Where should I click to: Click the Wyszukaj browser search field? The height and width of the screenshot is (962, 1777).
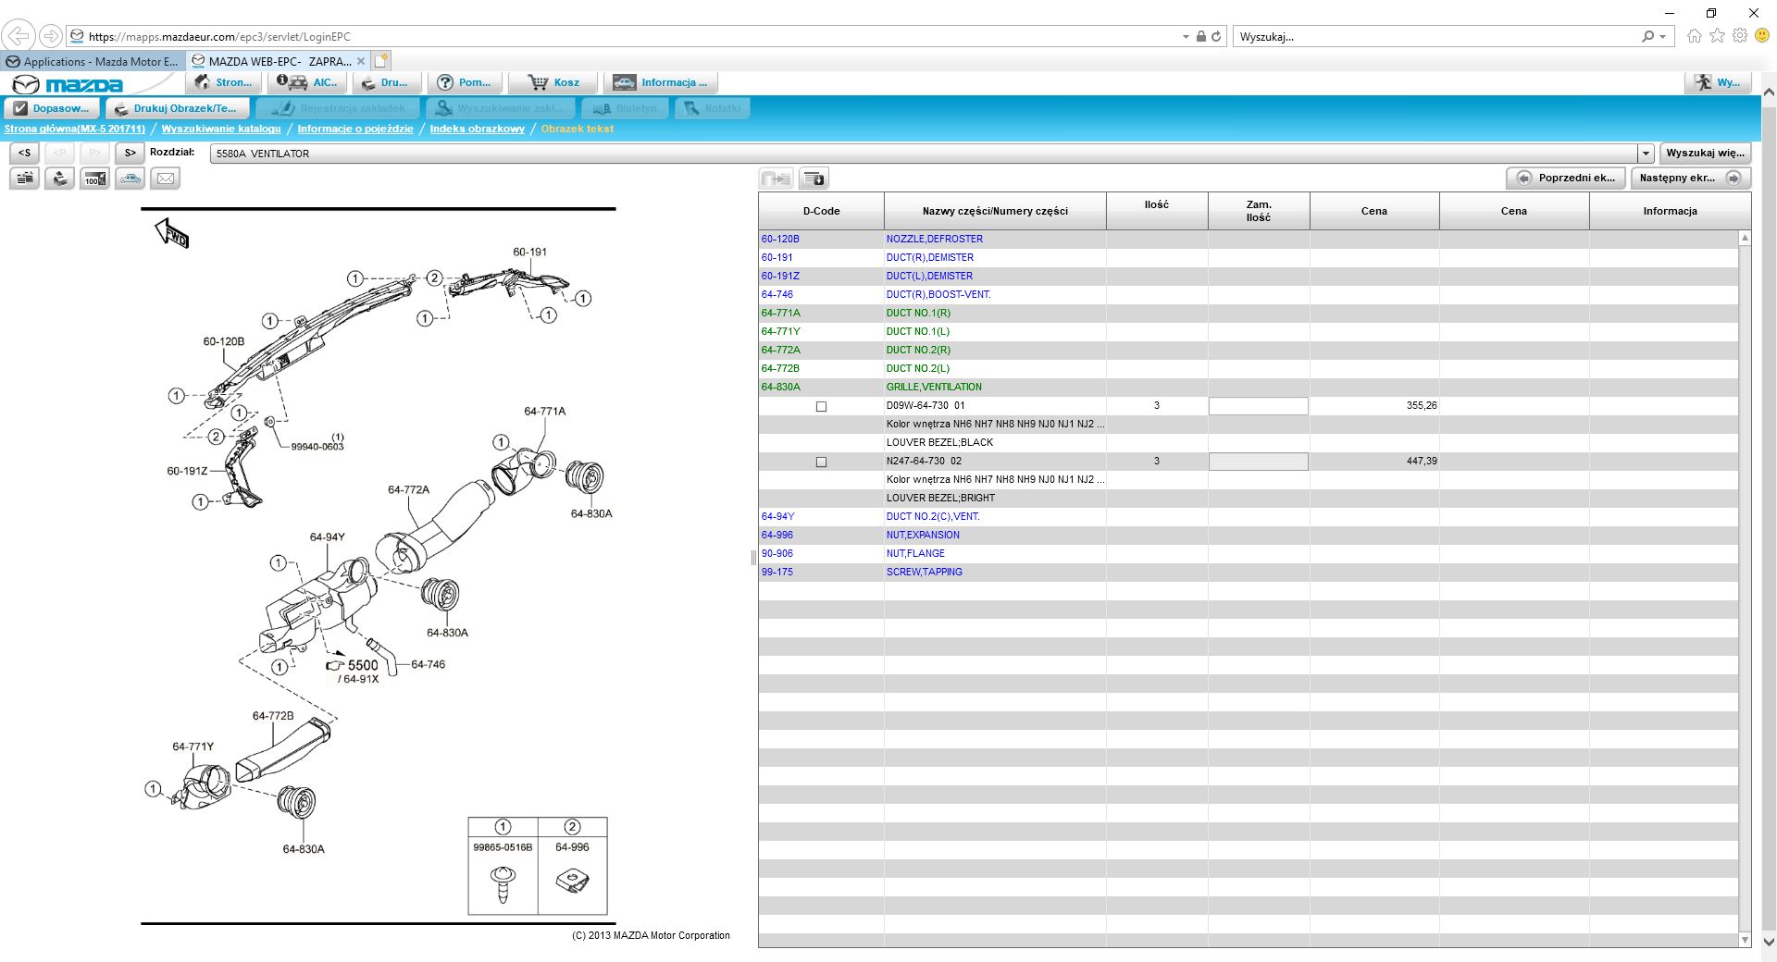tap(1435, 37)
